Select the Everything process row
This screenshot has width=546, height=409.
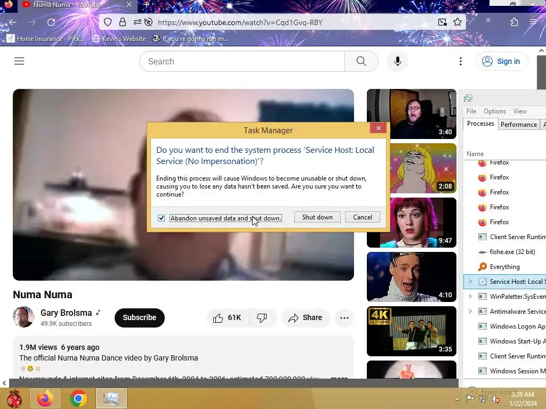click(x=505, y=267)
